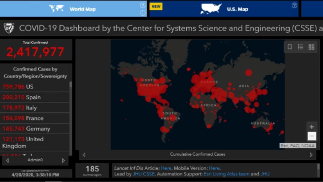Click the large red circle over Russia
This screenshot has width=323, height=182.
[x=249, y=73]
